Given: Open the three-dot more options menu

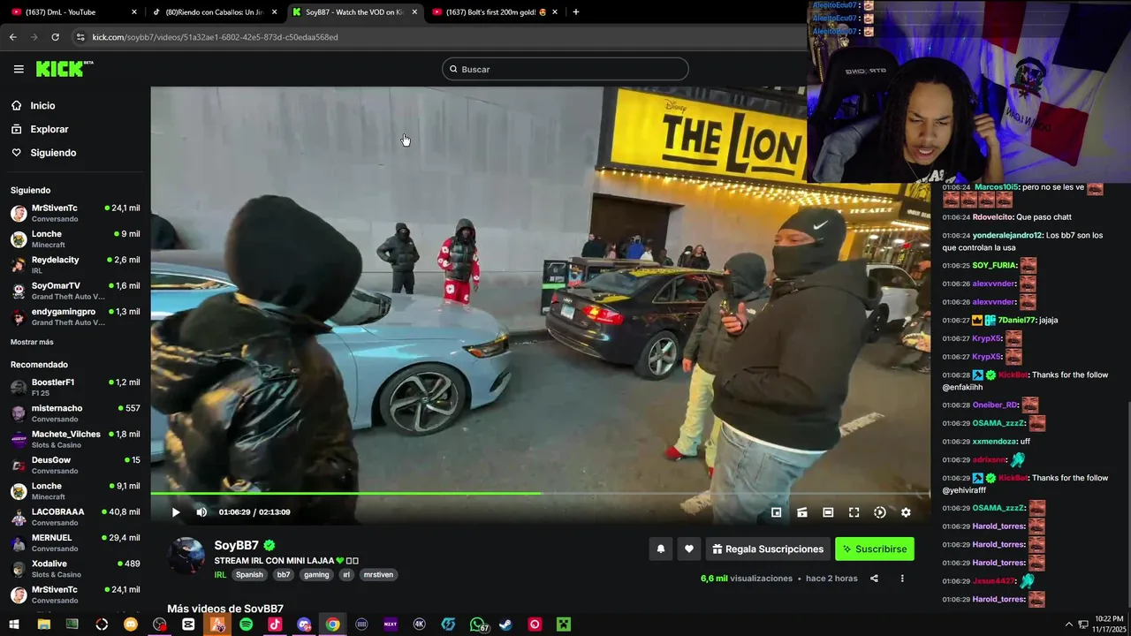Looking at the screenshot, I should pyautogui.click(x=902, y=579).
